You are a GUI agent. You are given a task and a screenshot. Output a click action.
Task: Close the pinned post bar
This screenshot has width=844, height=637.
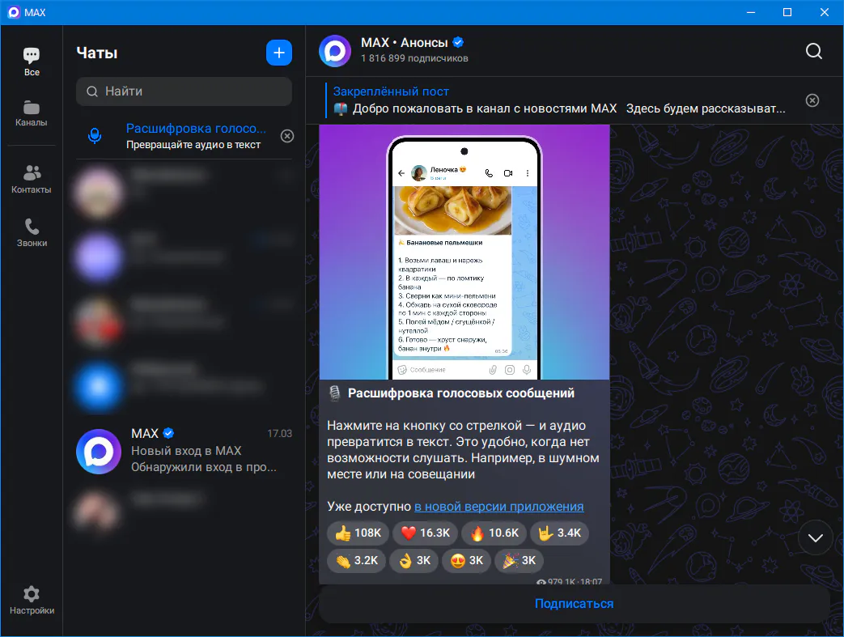[x=812, y=100]
